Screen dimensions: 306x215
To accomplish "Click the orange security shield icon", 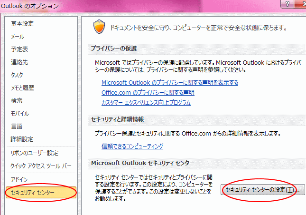I will click(99, 27).
